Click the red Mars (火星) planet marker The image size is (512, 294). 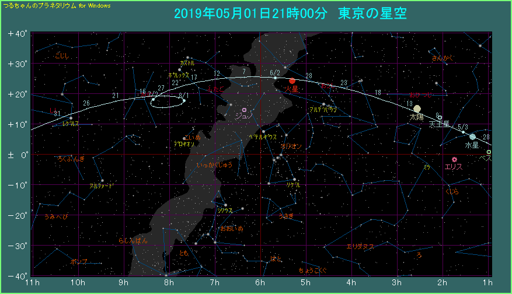pyautogui.click(x=292, y=81)
